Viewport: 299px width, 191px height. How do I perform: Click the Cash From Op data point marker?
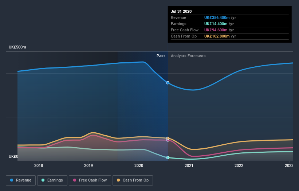(168, 138)
